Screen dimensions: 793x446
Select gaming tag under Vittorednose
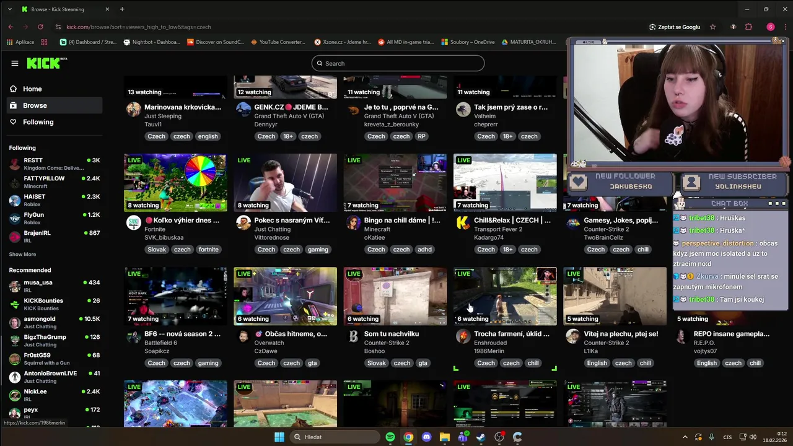tap(318, 250)
